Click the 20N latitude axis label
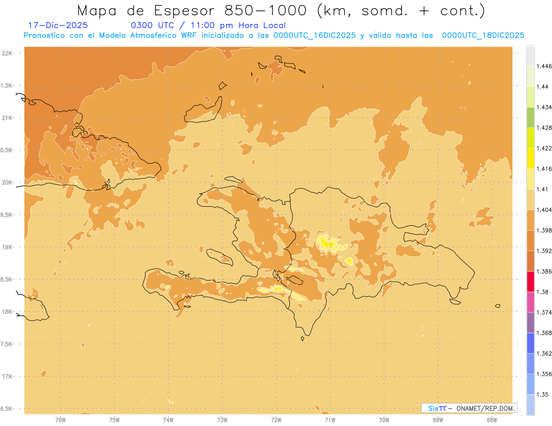The height and width of the screenshot is (426, 552). tap(8, 183)
